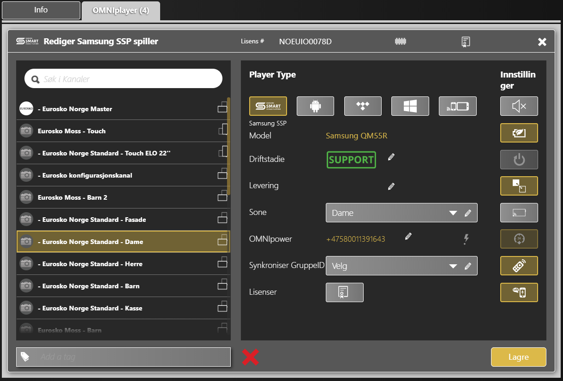The image size is (563, 381).
Task: Choose the mobile cast player type
Action: pos(458,106)
